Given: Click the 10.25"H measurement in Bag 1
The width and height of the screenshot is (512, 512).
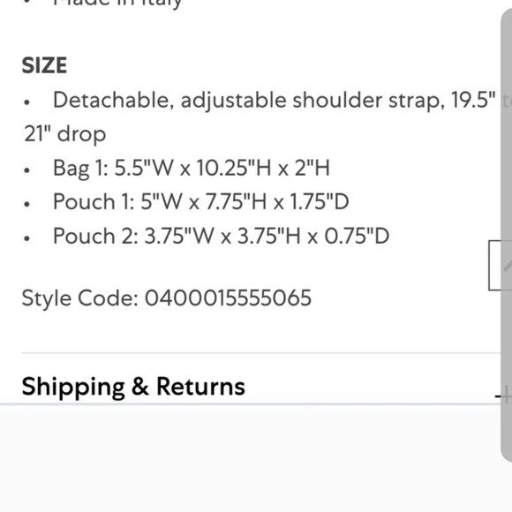Looking at the screenshot, I should coord(234,168).
